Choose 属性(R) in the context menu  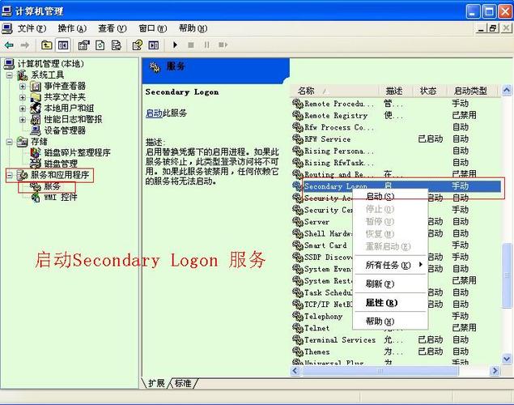pyautogui.click(x=390, y=302)
